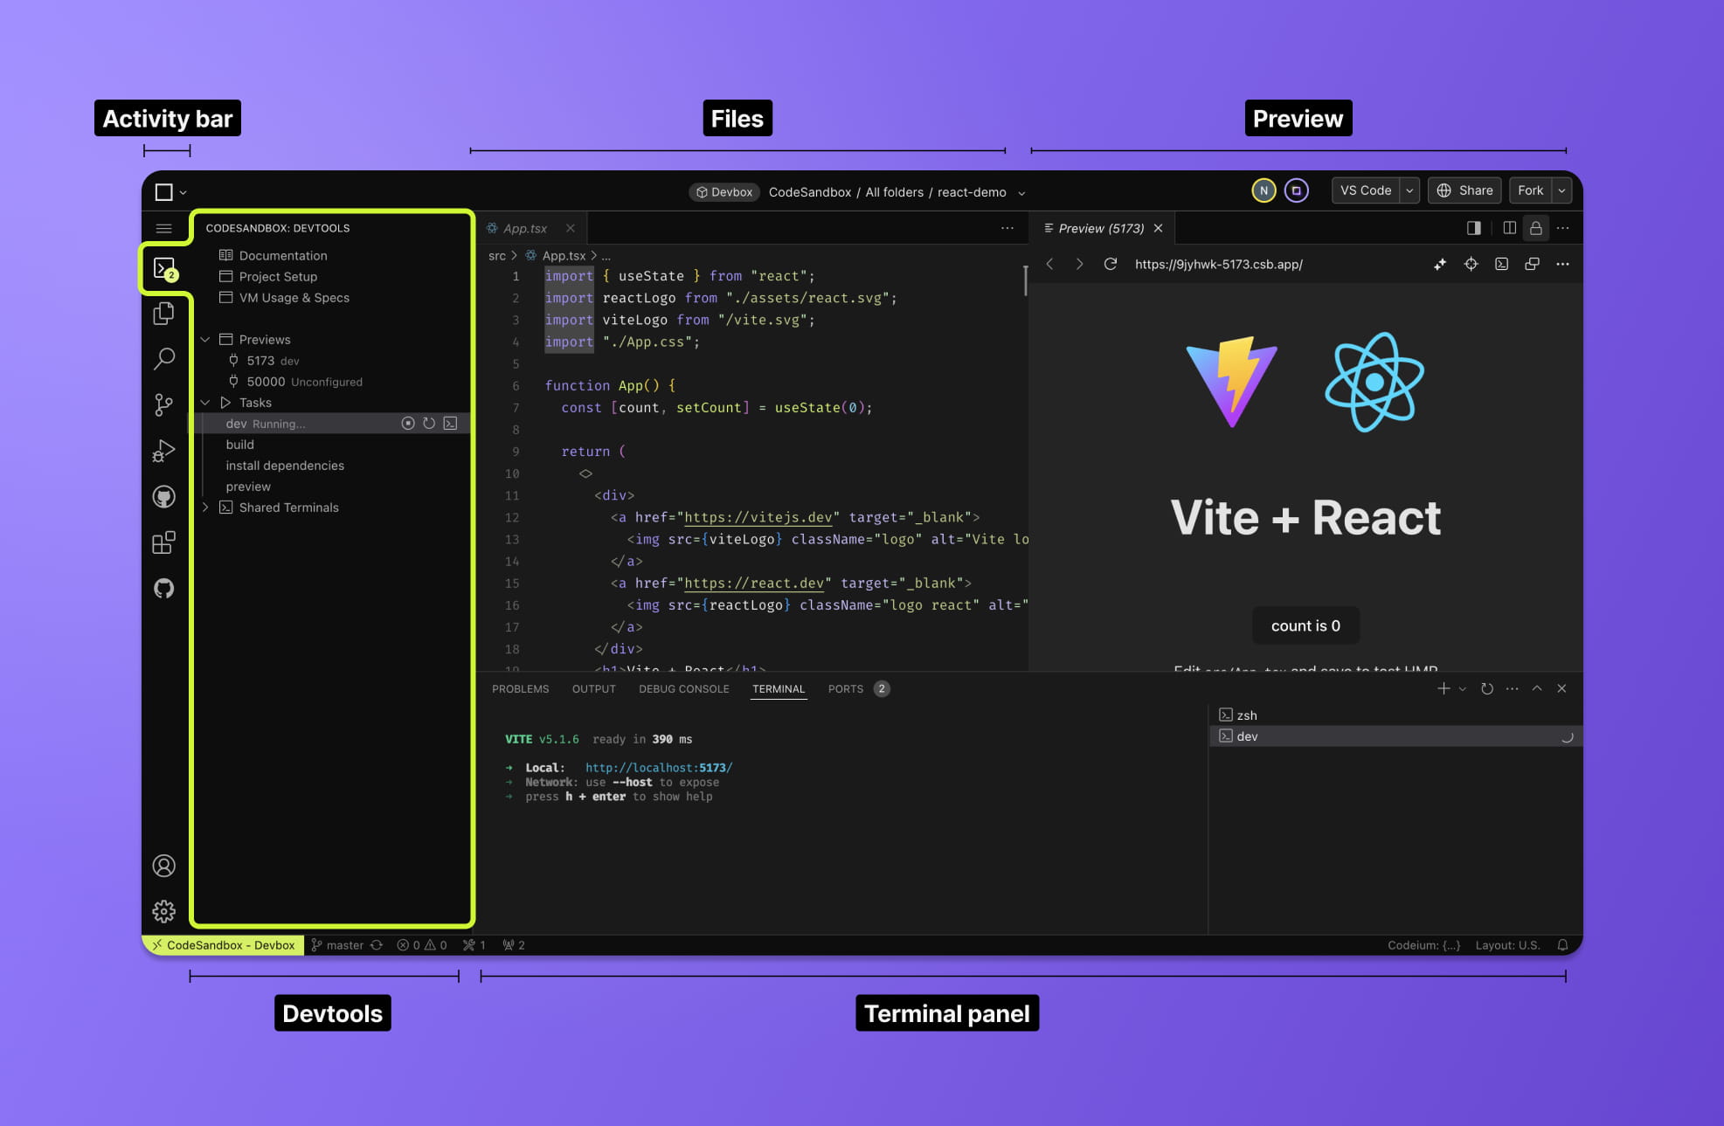
Task: Select the TERMINAL tab in panel
Action: 778,688
